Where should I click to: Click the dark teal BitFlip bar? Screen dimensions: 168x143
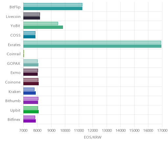[x=53, y=9]
